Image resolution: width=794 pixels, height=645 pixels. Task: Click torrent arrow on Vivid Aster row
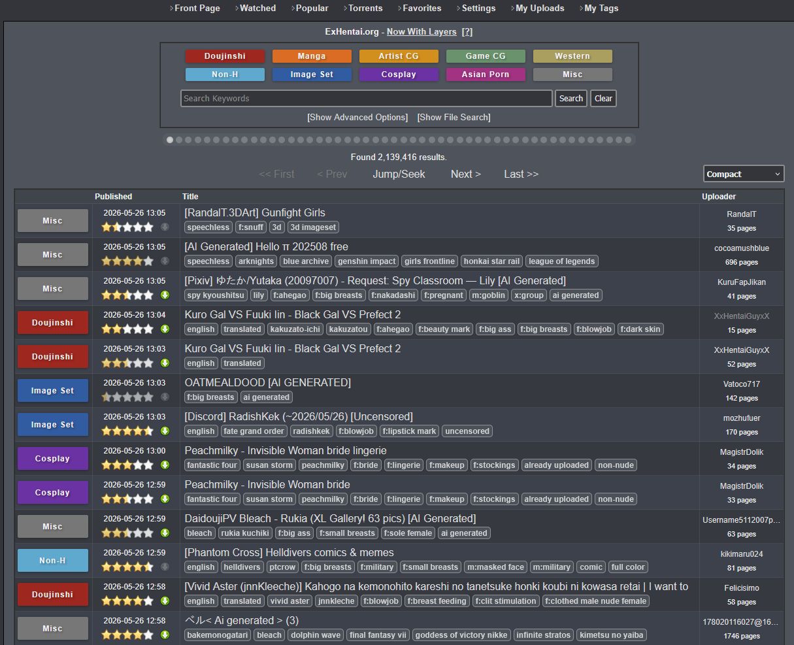[x=165, y=601]
